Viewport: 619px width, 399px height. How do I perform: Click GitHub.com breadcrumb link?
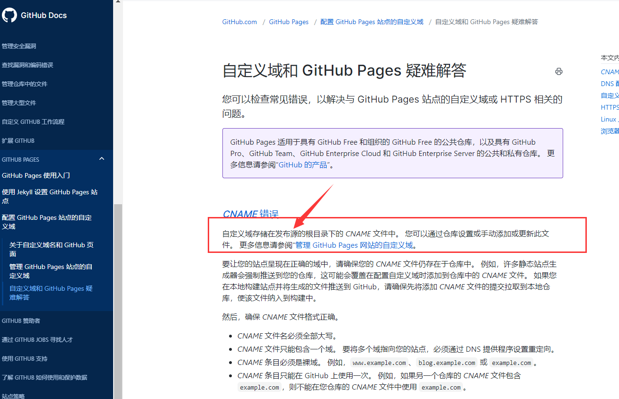coord(239,22)
